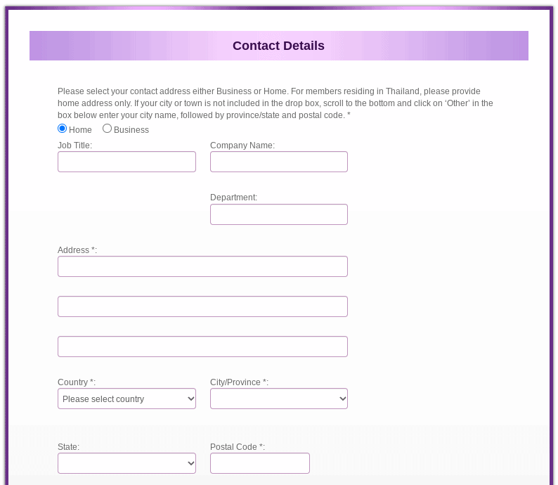This screenshot has height=485, width=558.
Task: Click the 'Postal Code *:' label text
Action: tap(237, 447)
